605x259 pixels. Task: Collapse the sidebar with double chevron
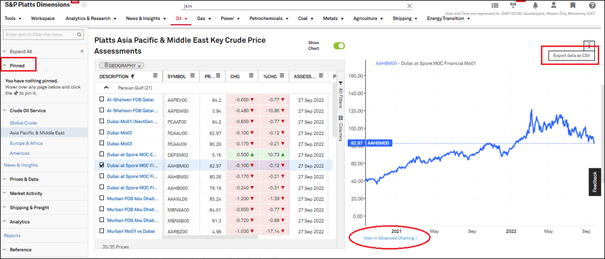[82, 51]
